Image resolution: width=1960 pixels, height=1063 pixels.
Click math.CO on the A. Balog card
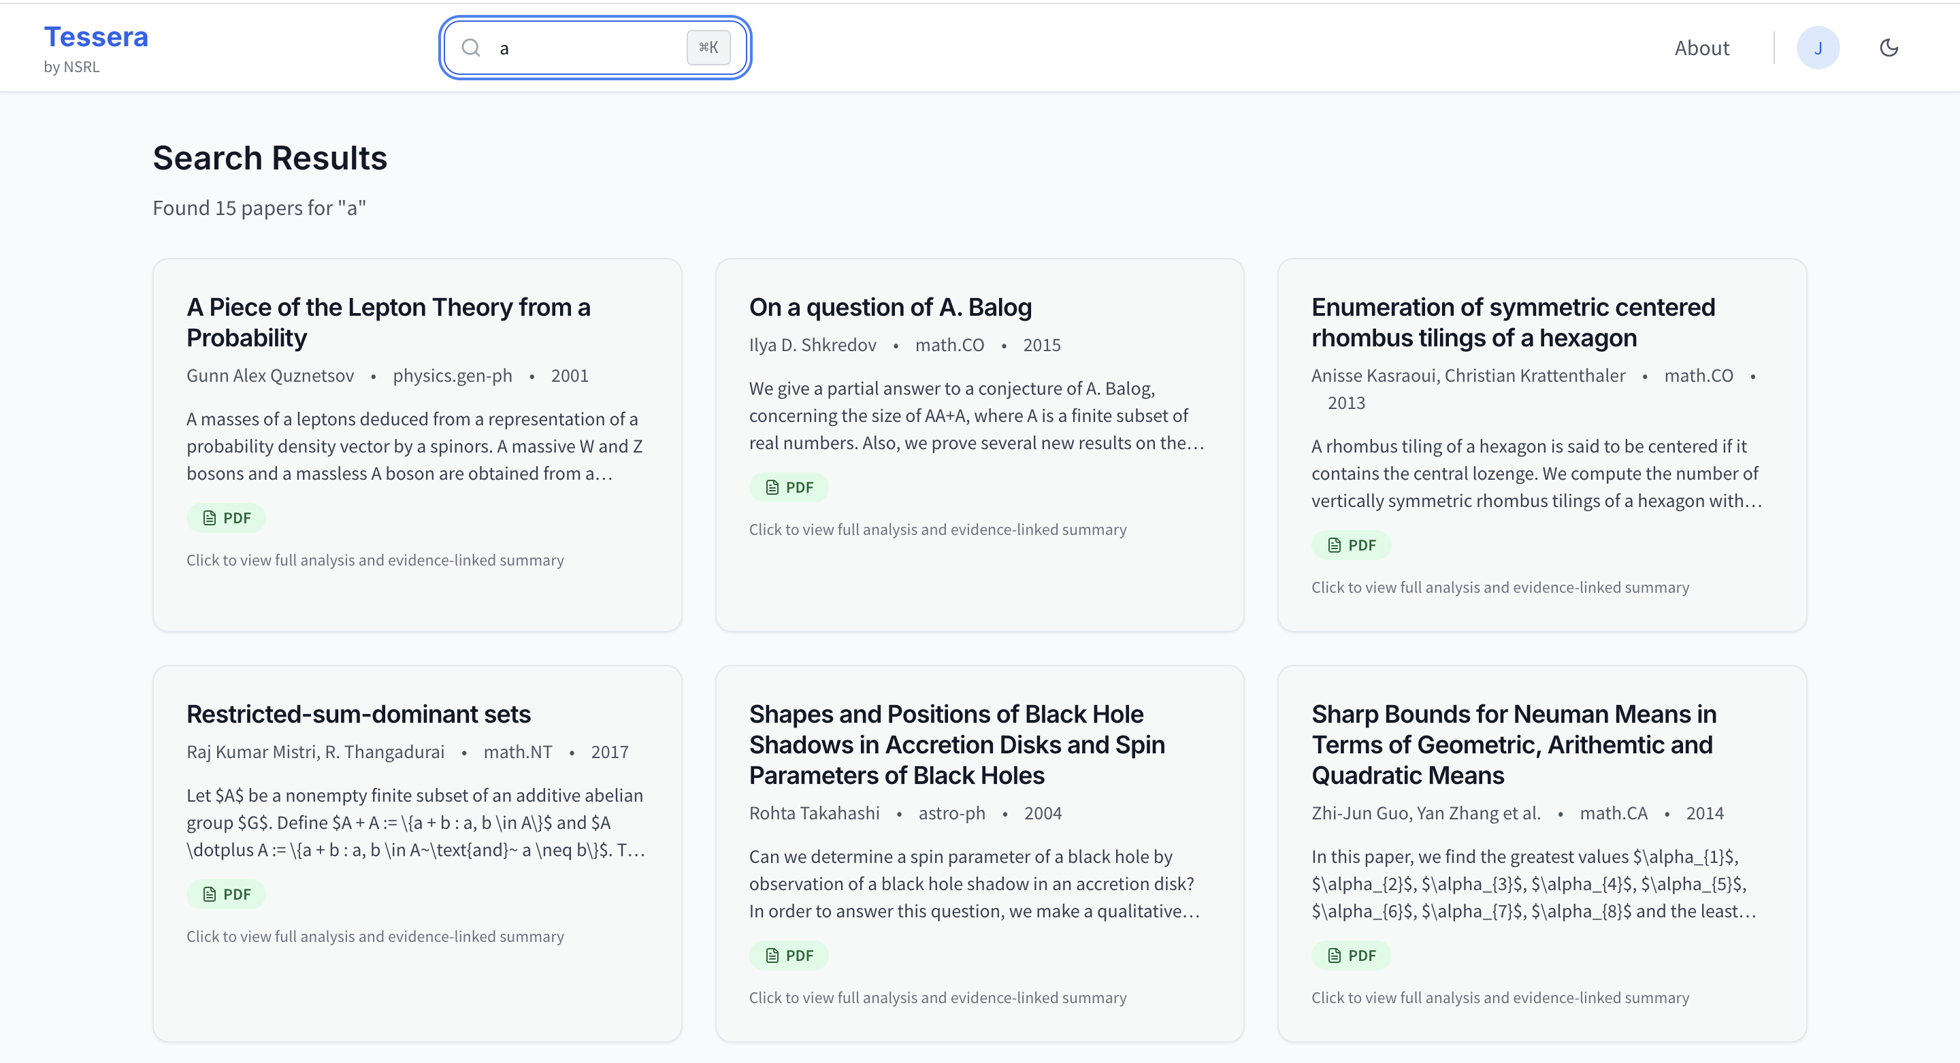949,346
